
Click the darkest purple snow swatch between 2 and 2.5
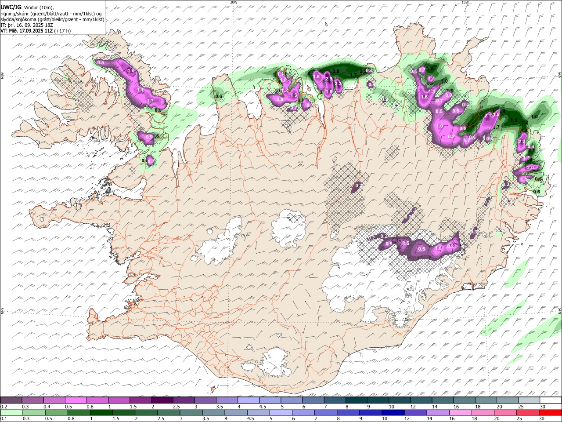pyautogui.click(x=162, y=400)
